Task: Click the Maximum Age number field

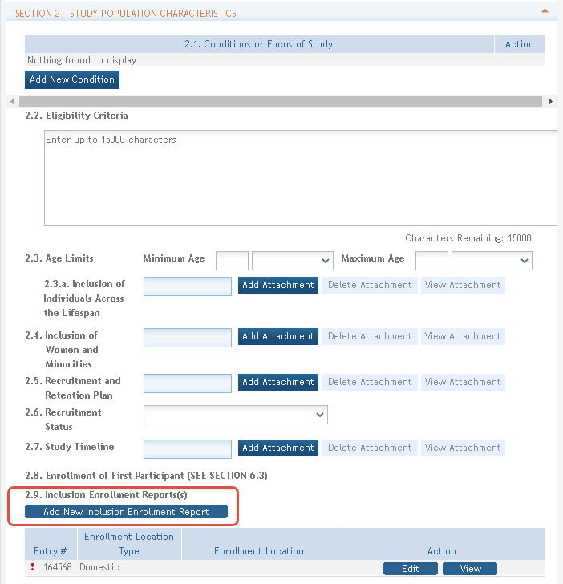Action: pyautogui.click(x=431, y=261)
